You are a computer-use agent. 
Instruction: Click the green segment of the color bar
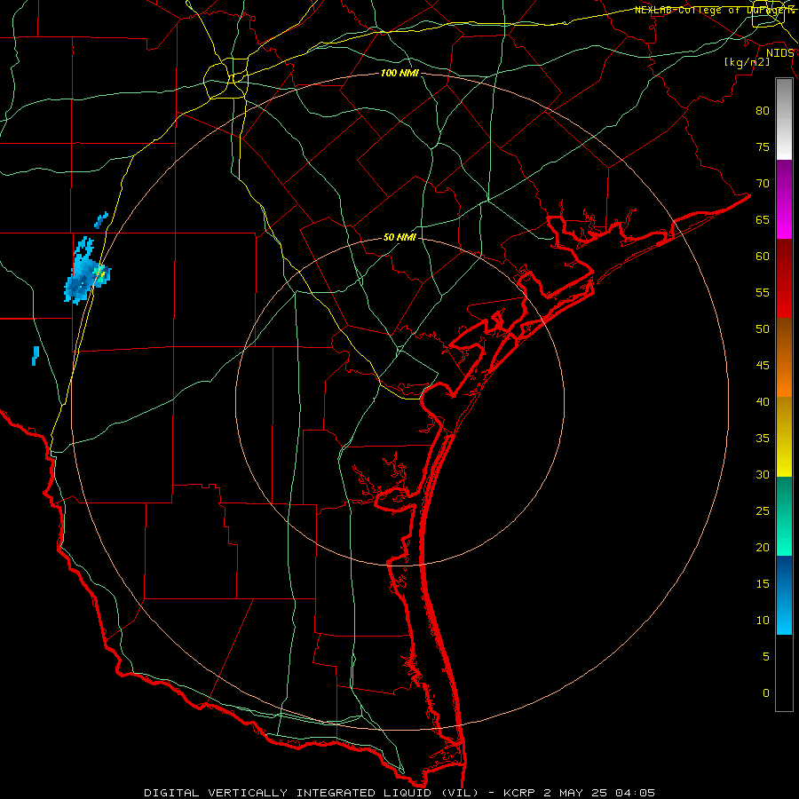[784, 516]
